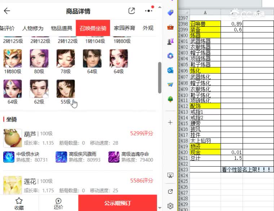
Task: Select the 戒指1 cell
Action: coord(205,112)
